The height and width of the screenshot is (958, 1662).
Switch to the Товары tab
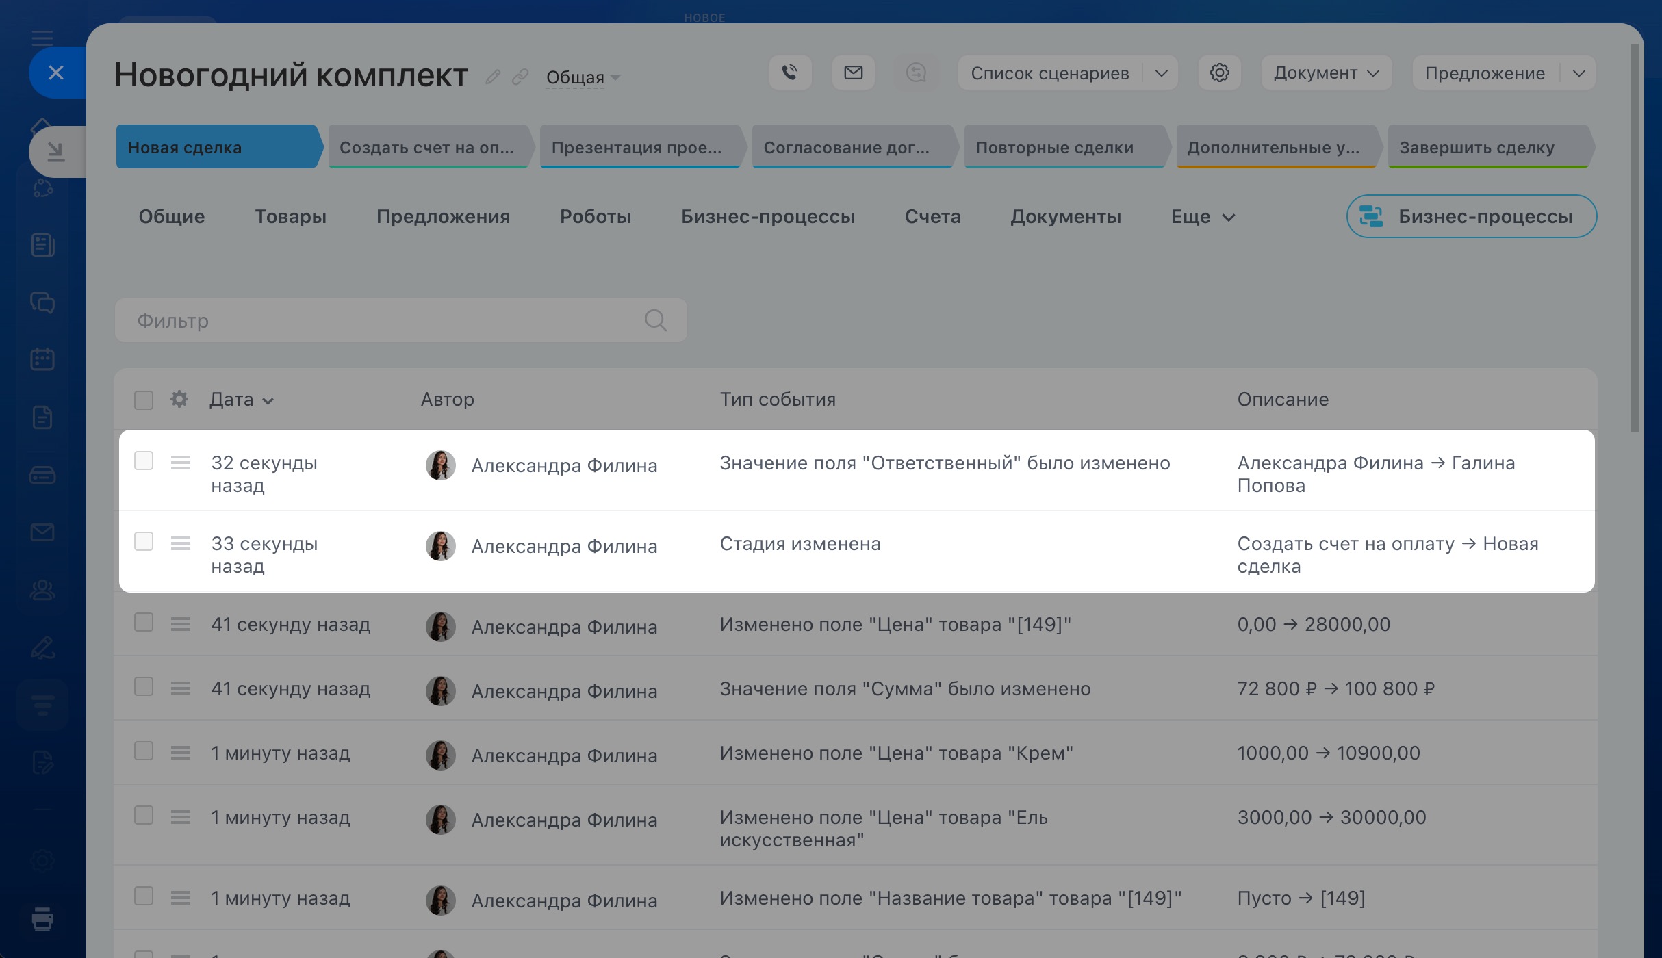tap(290, 217)
